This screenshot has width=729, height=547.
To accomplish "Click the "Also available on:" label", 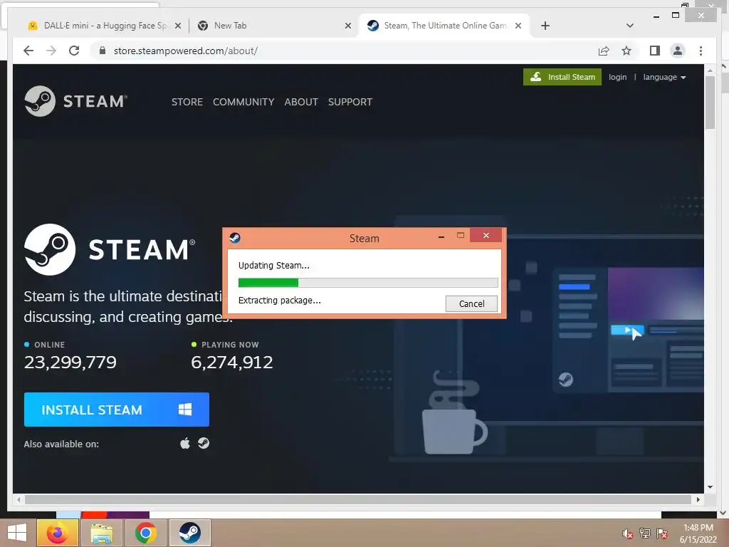I will tap(61, 444).
